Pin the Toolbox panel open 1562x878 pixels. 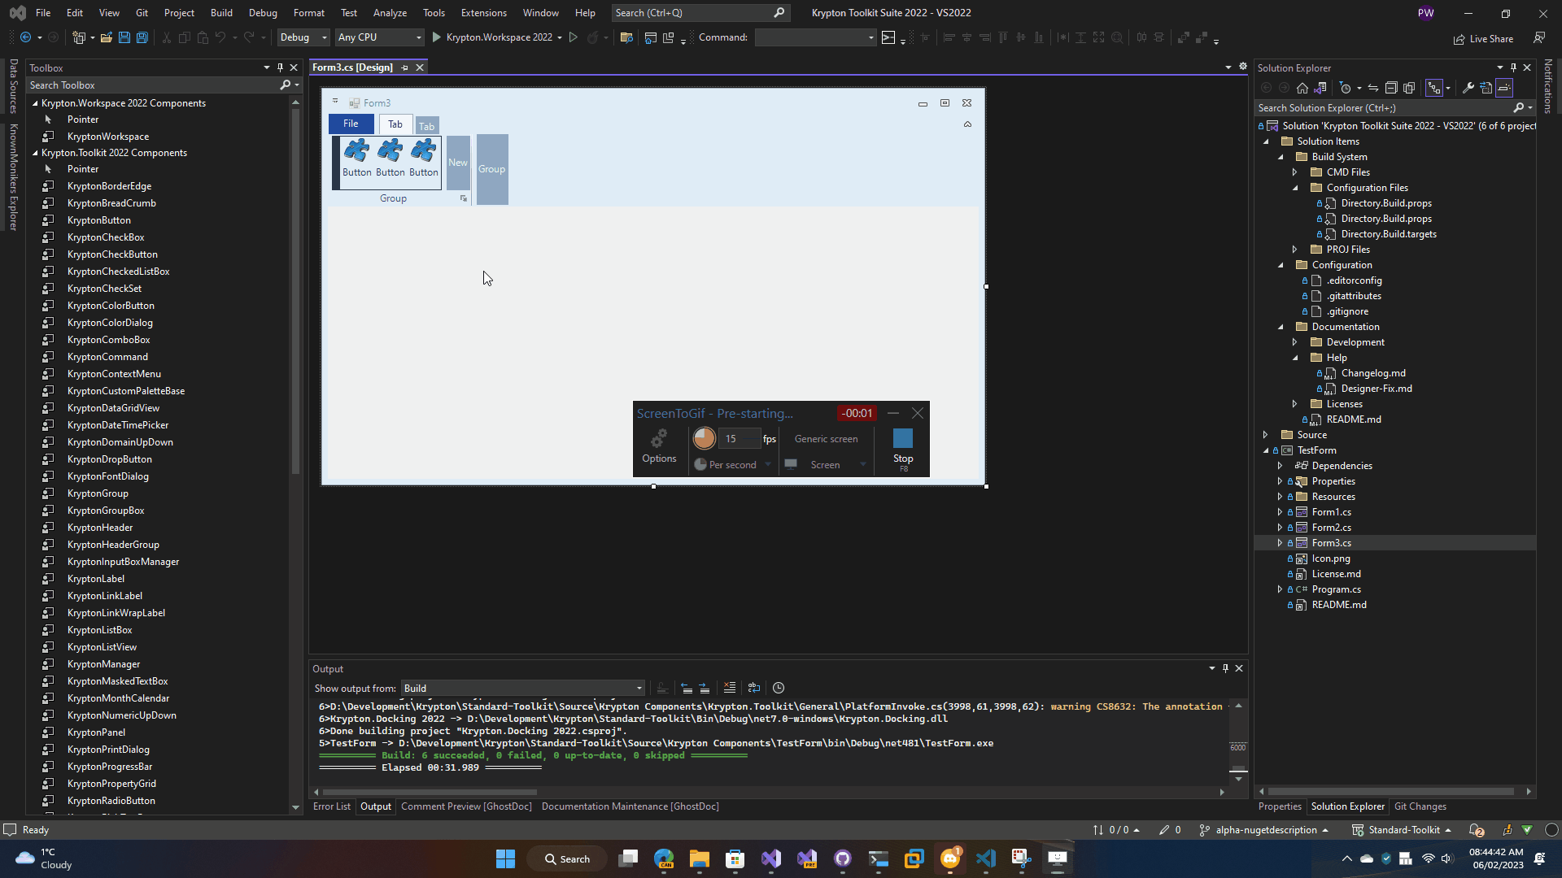[x=280, y=67]
